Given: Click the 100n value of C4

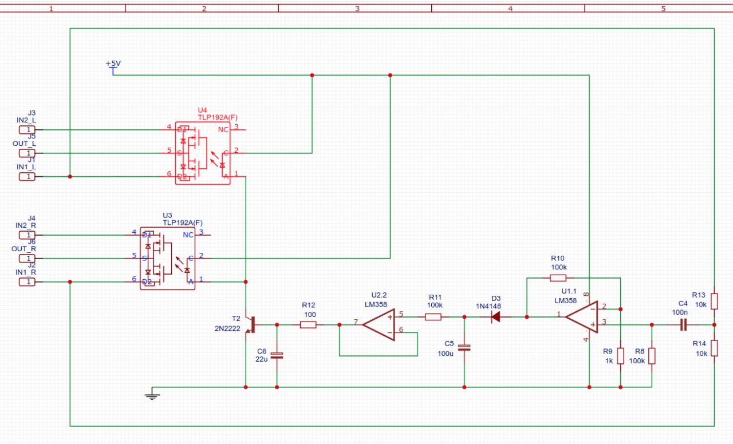Looking at the screenshot, I should coord(679,312).
